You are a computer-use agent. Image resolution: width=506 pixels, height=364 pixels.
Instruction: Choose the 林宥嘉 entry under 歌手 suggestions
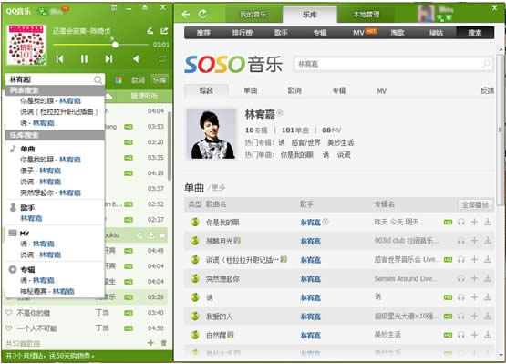[31, 218]
